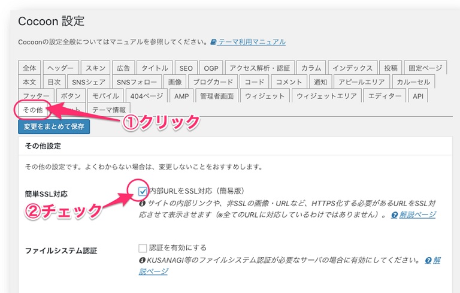
Task: Open the ブログカード tab
Action: click(x=213, y=82)
